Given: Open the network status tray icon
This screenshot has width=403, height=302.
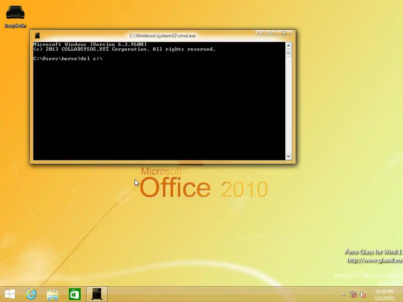Looking at the screenshot, I should [353, 295].
